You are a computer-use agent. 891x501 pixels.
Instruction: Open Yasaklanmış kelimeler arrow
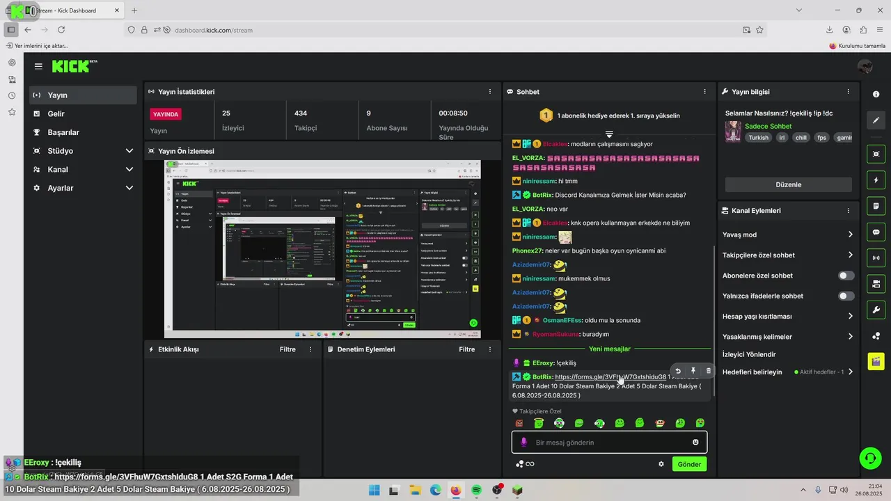(x=850, y=337)
